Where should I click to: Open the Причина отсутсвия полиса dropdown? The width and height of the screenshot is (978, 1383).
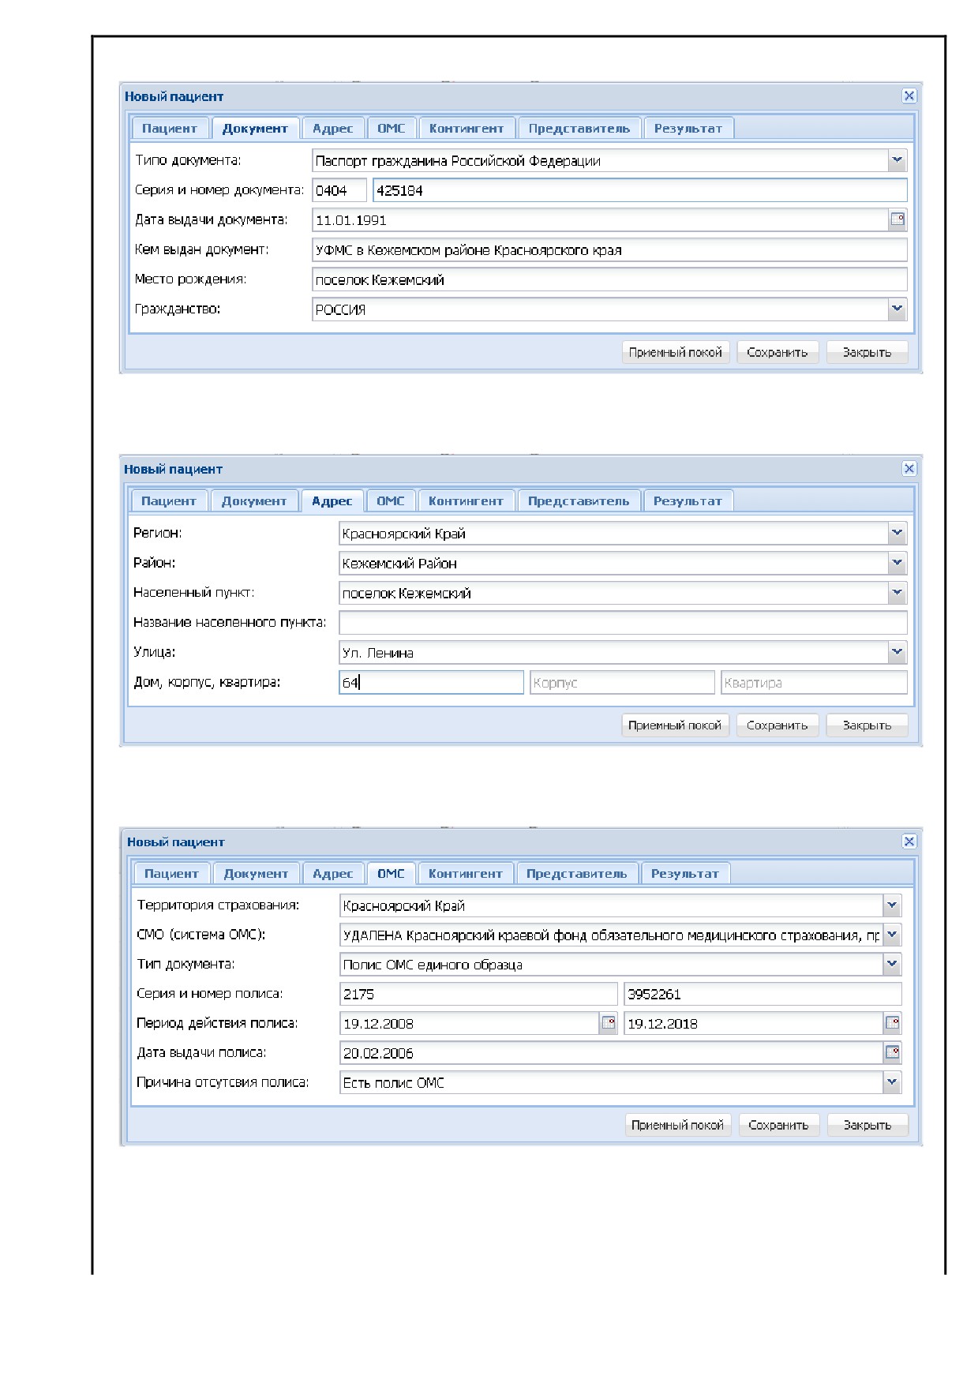pyautogui.click(x=892, y=1082)
